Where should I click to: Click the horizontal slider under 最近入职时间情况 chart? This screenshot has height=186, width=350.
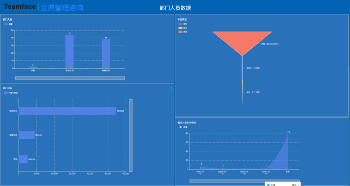(244, 181)
